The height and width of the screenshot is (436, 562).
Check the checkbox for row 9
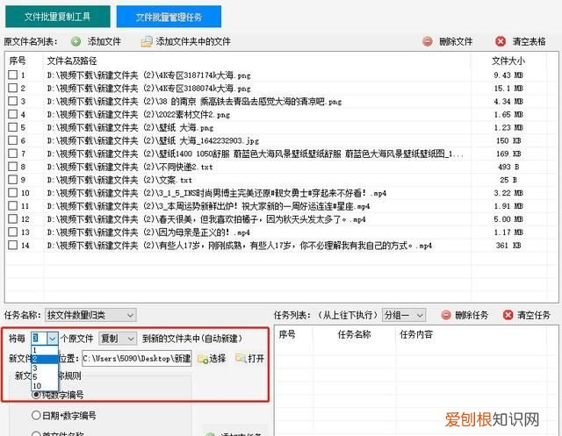(x=12, y=179)
